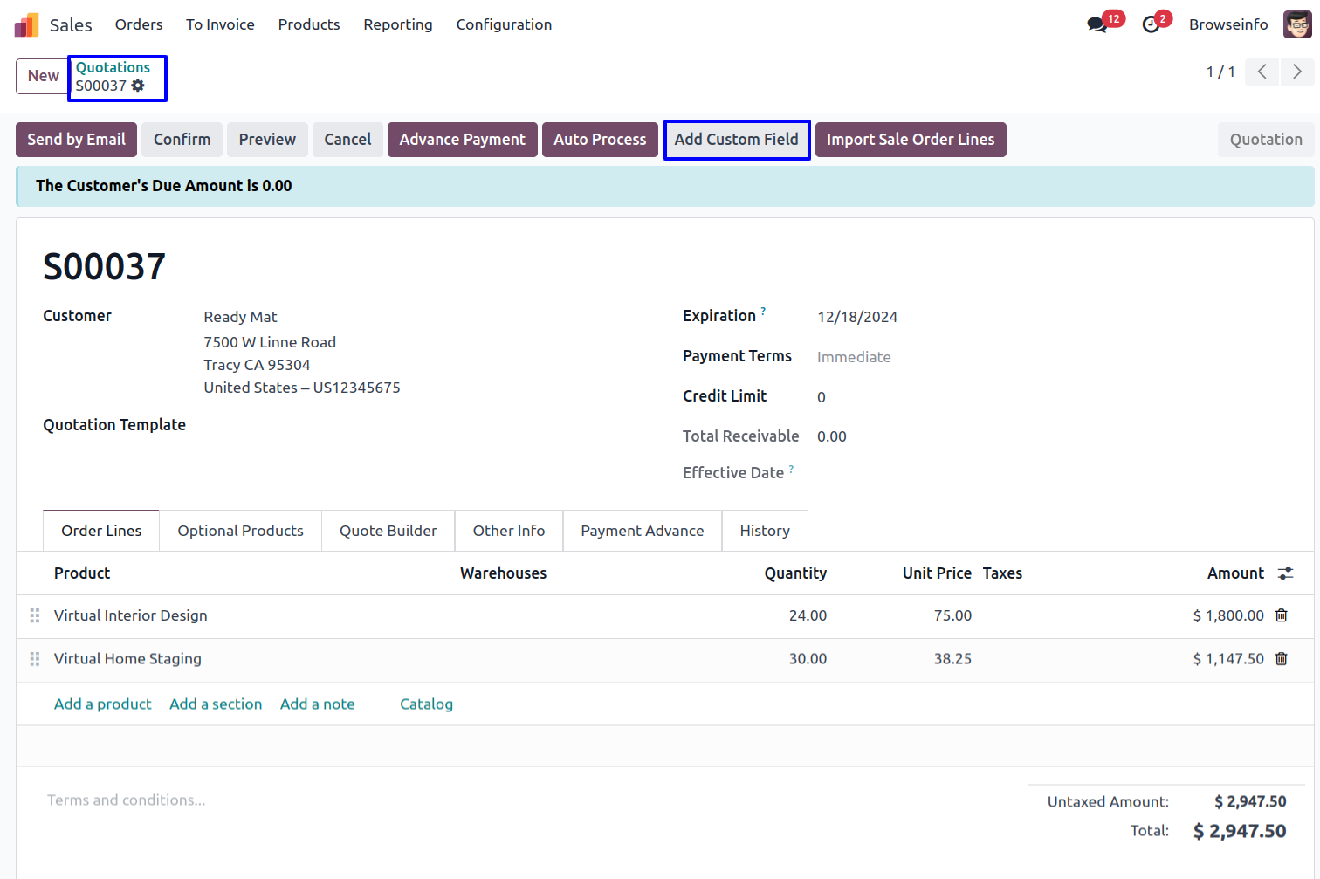The height and width of the screenshot is (879, 1320).
Task: Open the column settings adjust icon
Action: [x=1285, y=573]
